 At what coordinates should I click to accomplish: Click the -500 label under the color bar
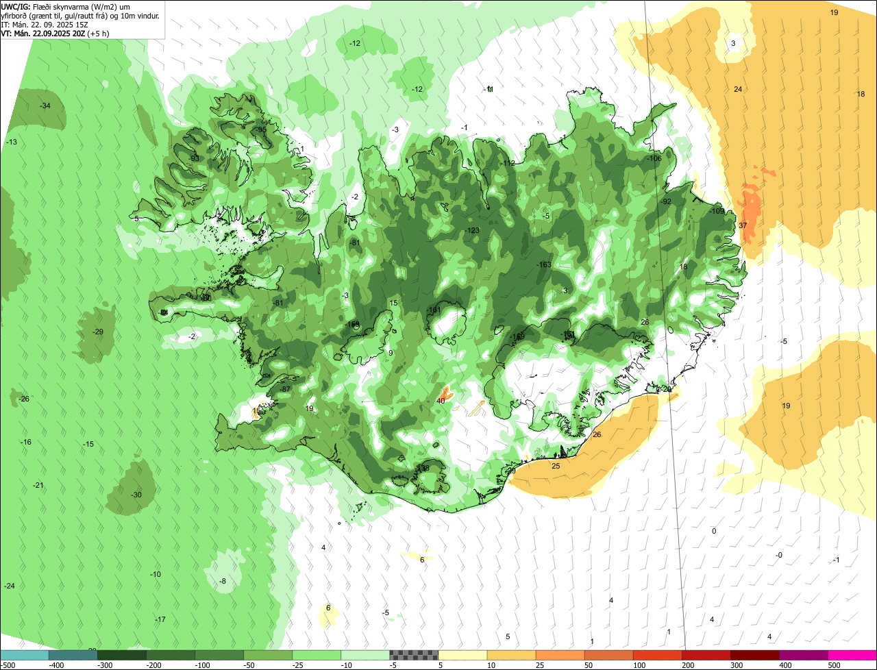(x=8, y=665)
